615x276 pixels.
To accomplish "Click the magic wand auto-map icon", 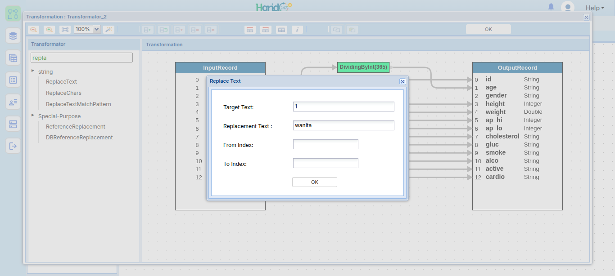I will [109, 30].
